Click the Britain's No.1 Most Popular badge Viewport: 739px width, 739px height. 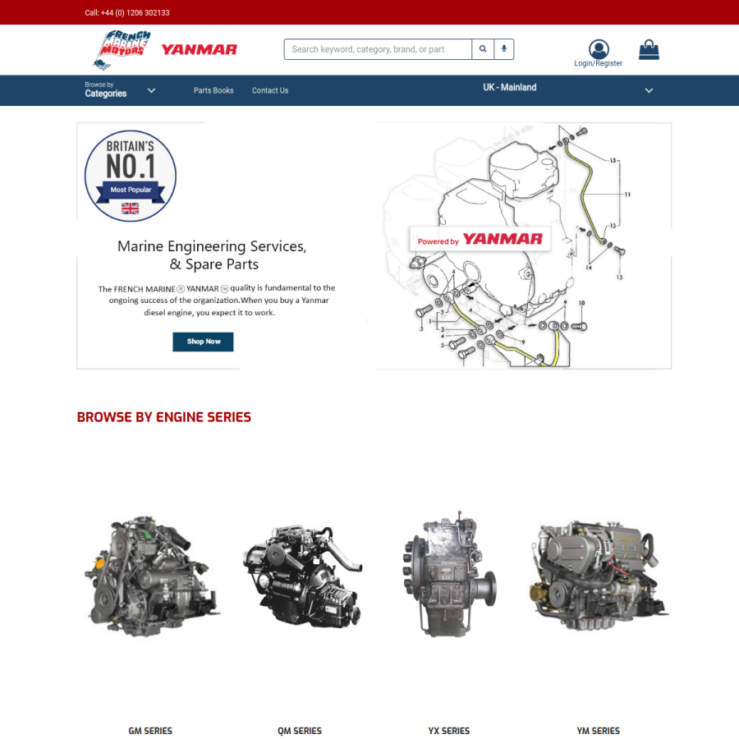point(131,176)
